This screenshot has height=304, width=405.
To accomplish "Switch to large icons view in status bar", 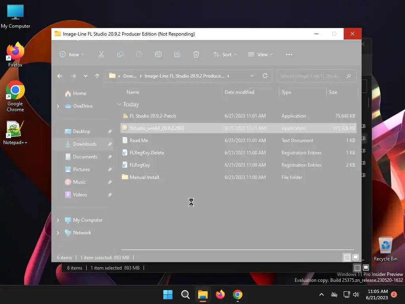I will (x=356, y=257).
